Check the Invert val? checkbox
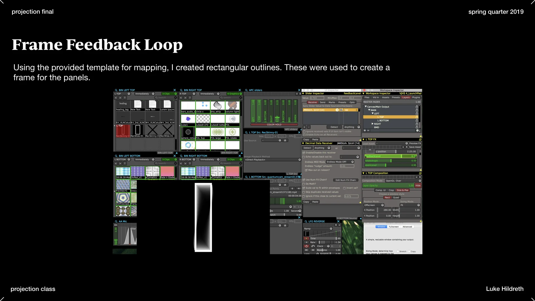This screenshot has height=301, width=535. [x=344, y=188]
